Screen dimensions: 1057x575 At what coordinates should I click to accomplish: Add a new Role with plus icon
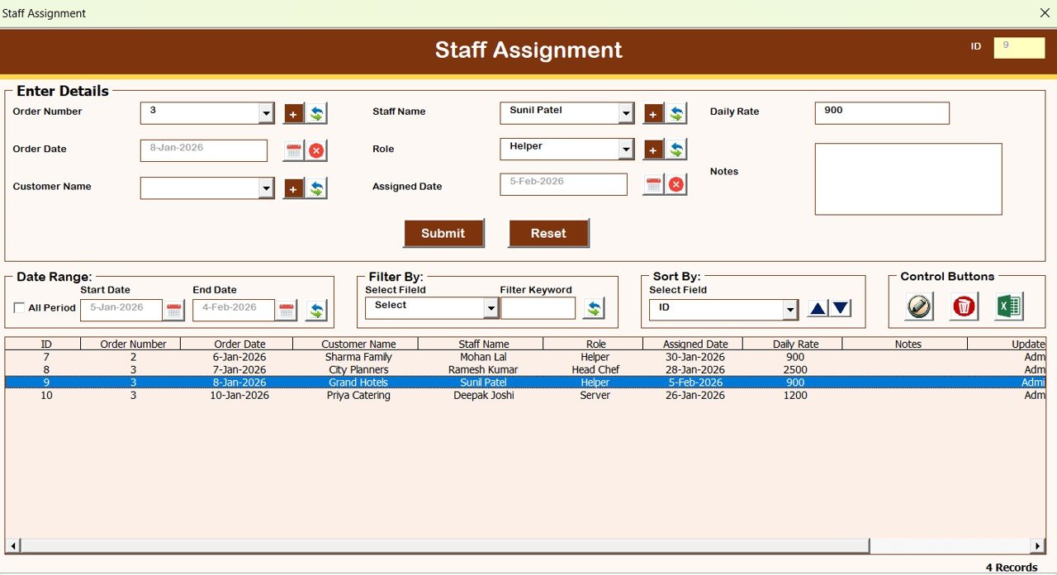(653, 150)
